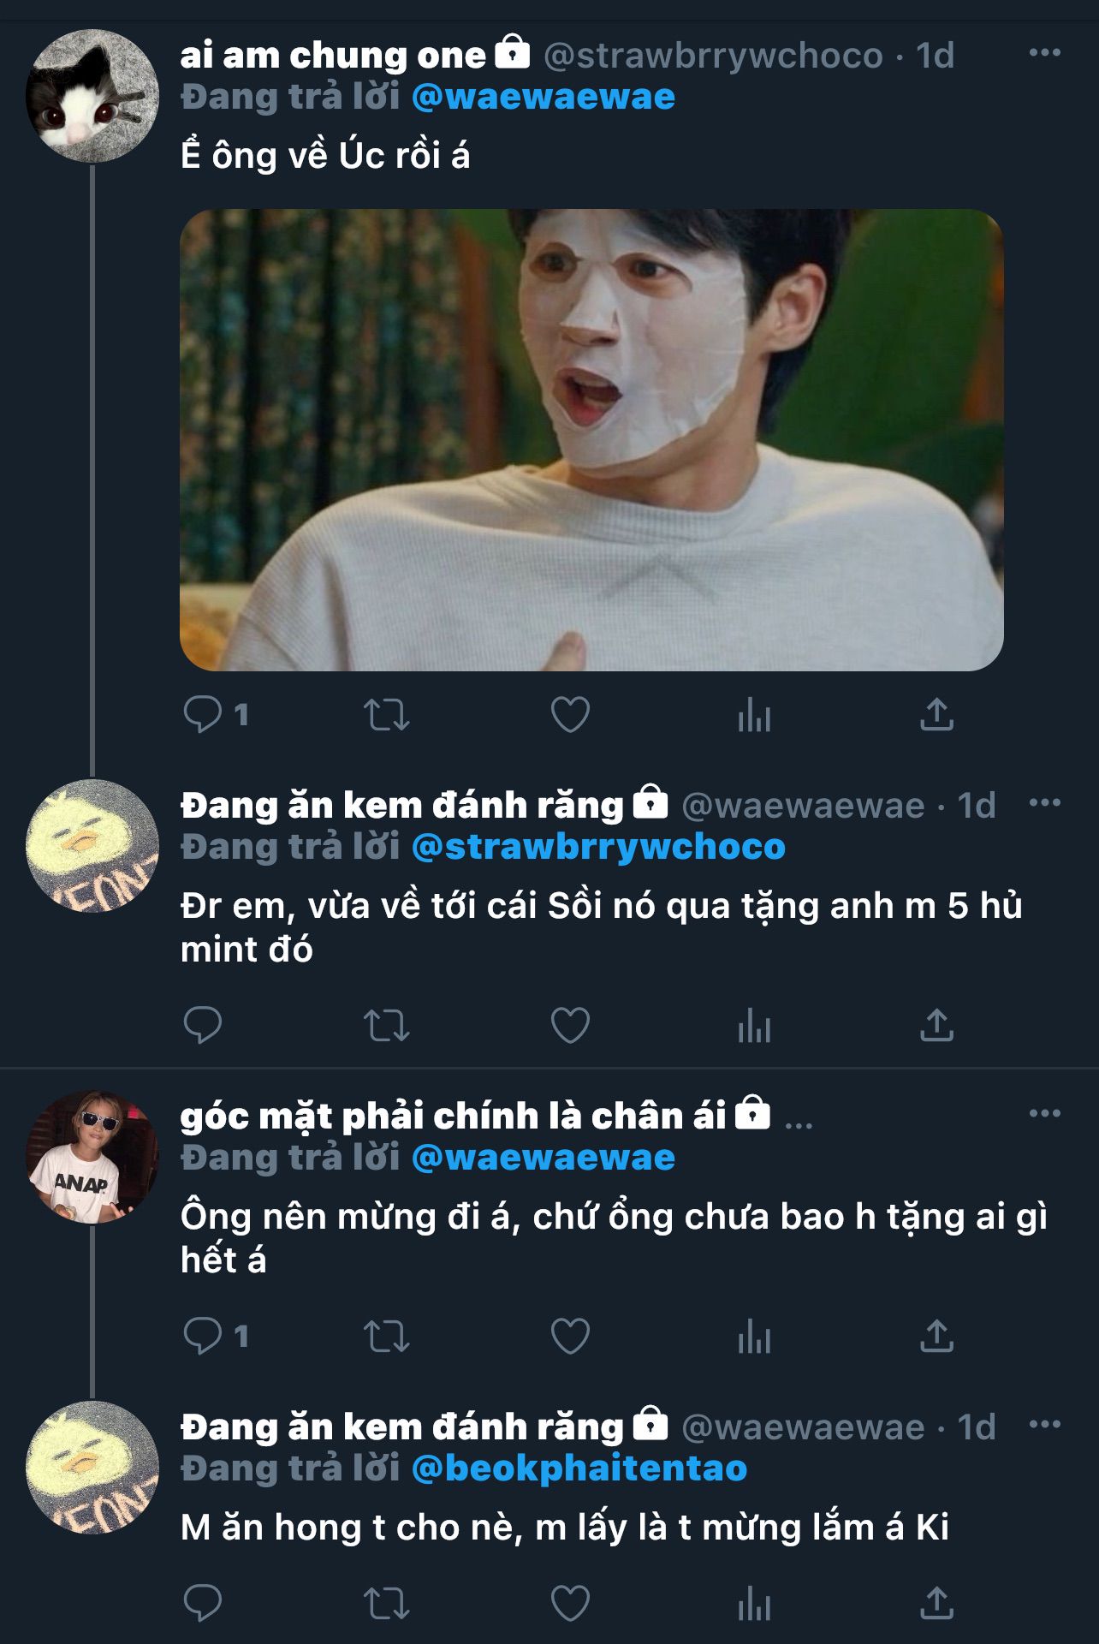Open the sunglasses kid profile avatar
1099x1644 pixels.
click(x=92, y=1157)
